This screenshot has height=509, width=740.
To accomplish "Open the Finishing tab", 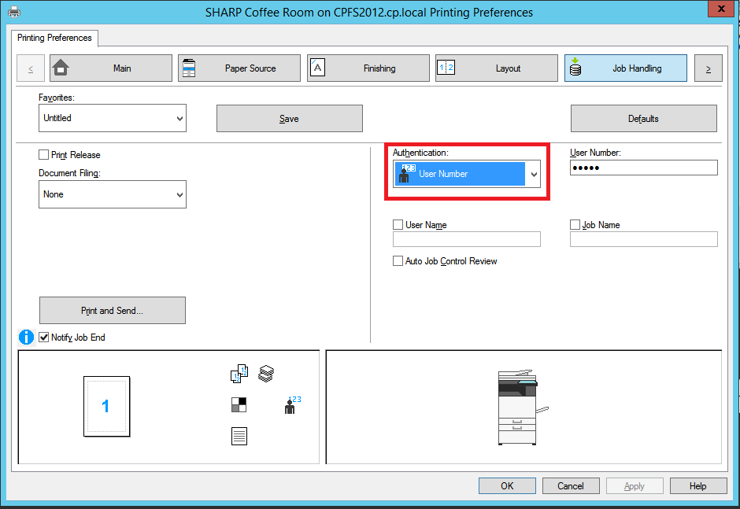I will point(368,68).
